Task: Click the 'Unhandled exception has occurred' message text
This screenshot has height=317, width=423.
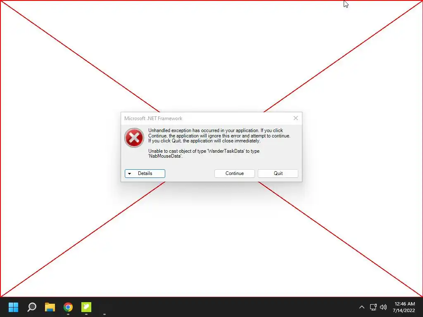Action: pyautogui.click(x=219, y=135)
